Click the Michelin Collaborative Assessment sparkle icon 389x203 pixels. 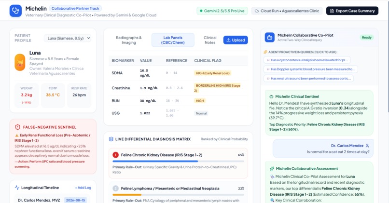[272, 169]
